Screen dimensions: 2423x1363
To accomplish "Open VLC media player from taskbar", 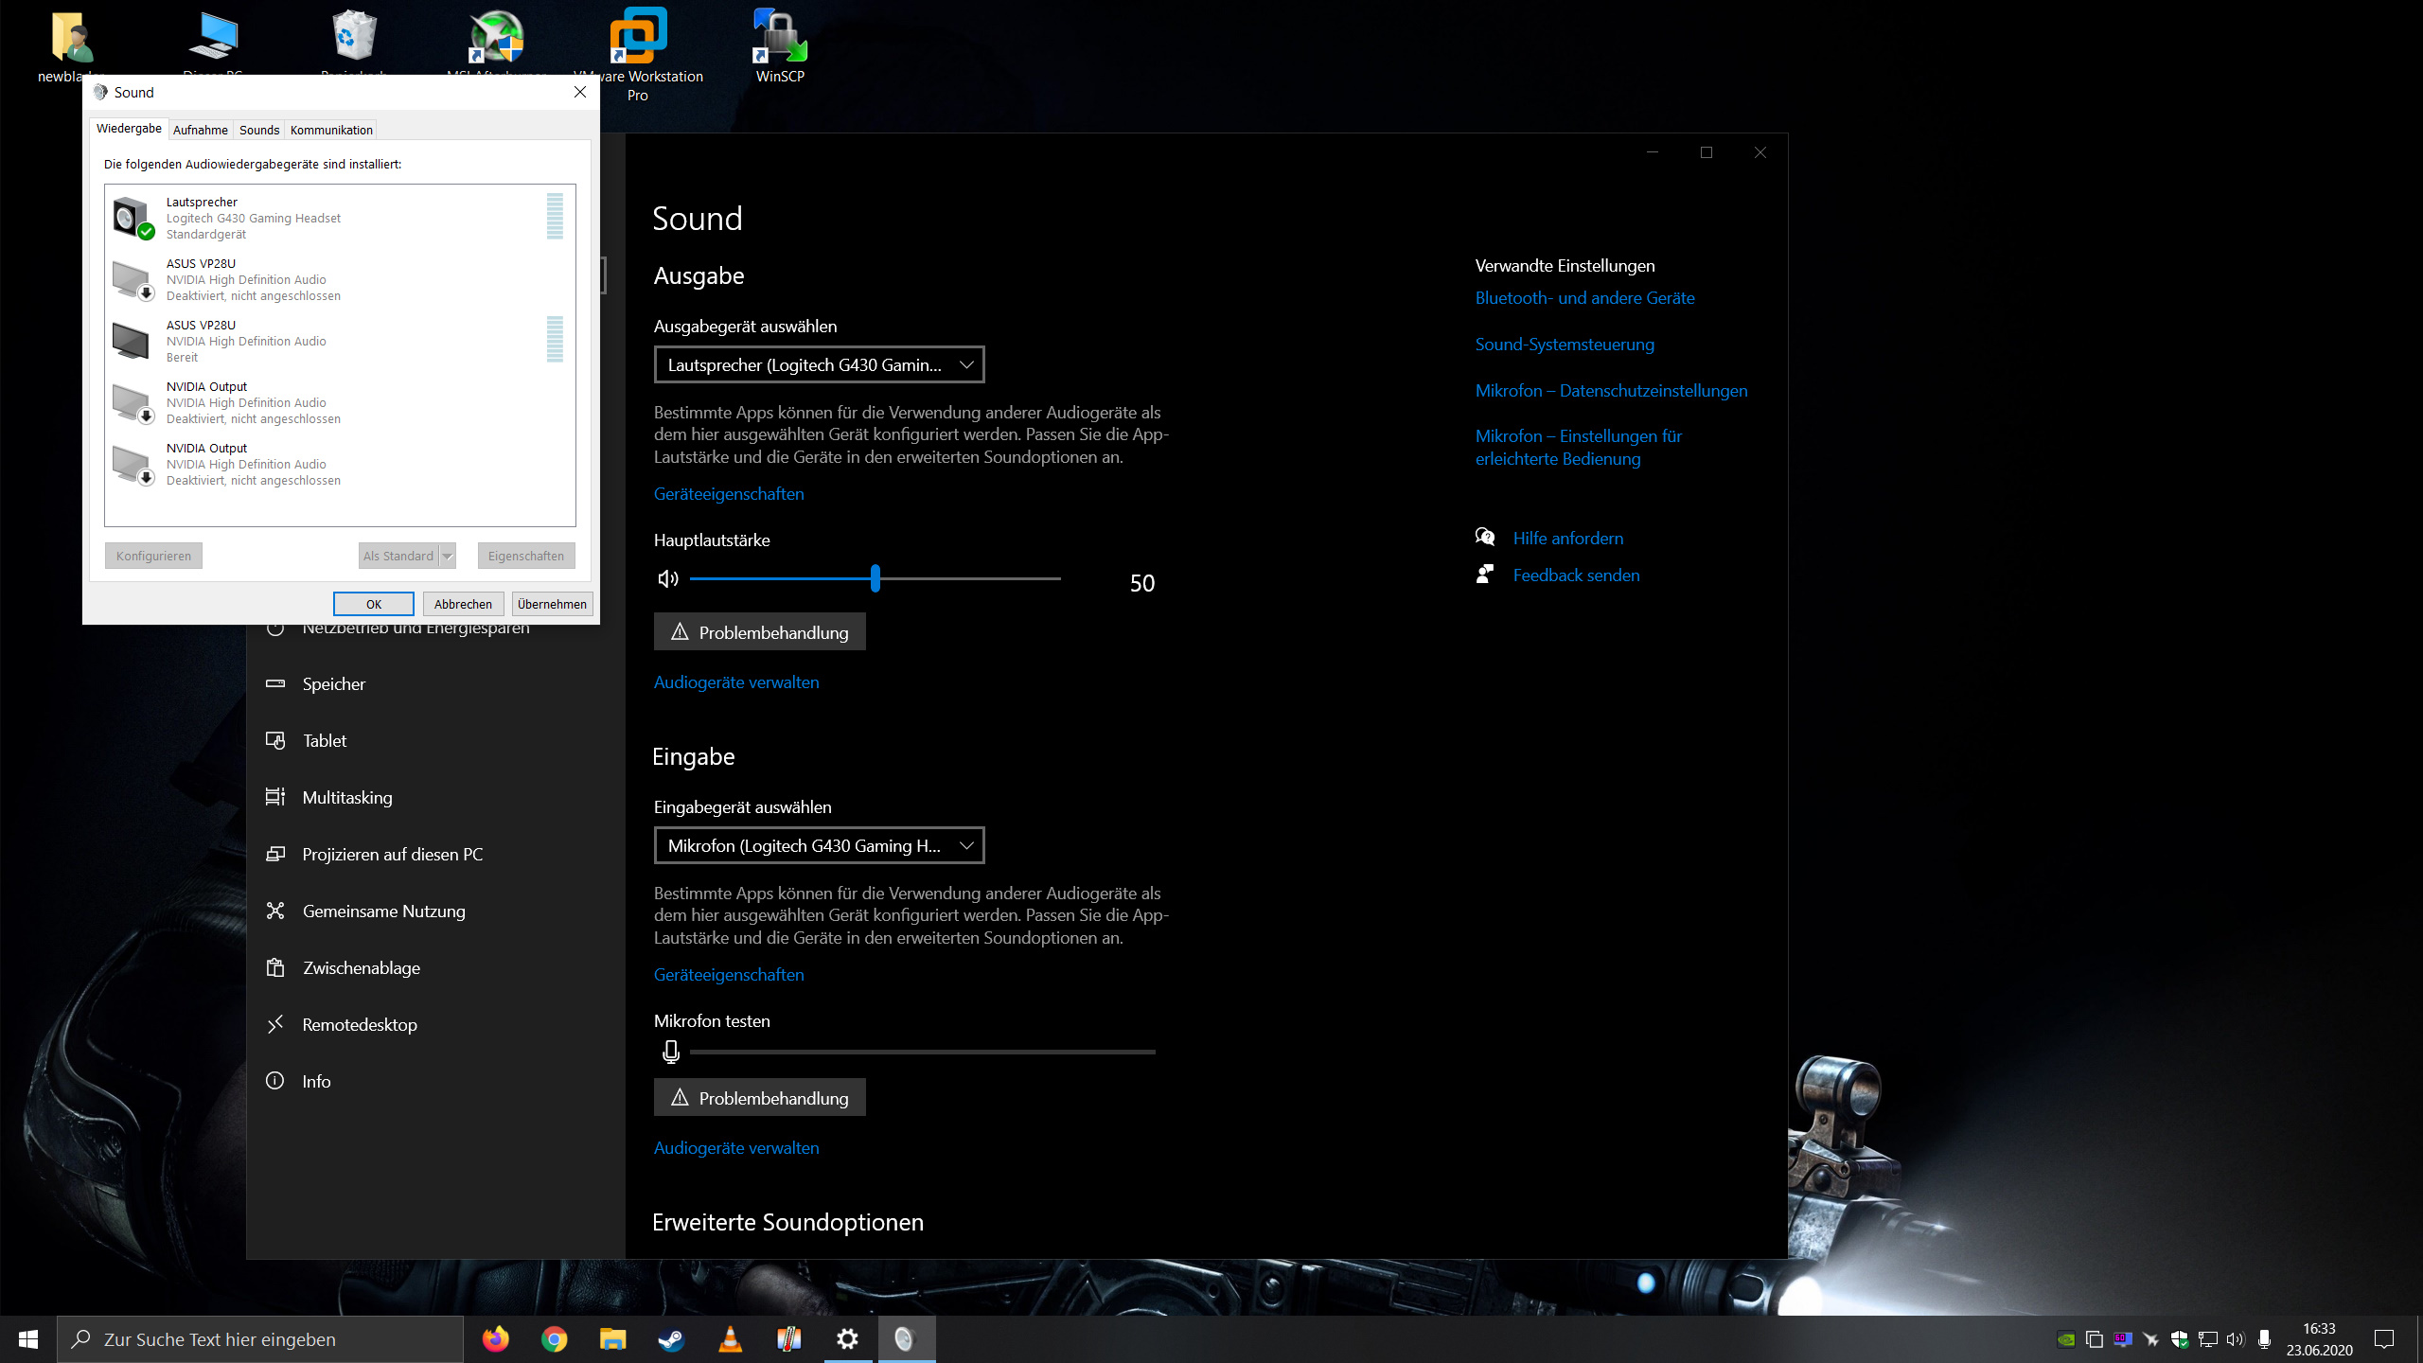I will tap(731, 1339).
